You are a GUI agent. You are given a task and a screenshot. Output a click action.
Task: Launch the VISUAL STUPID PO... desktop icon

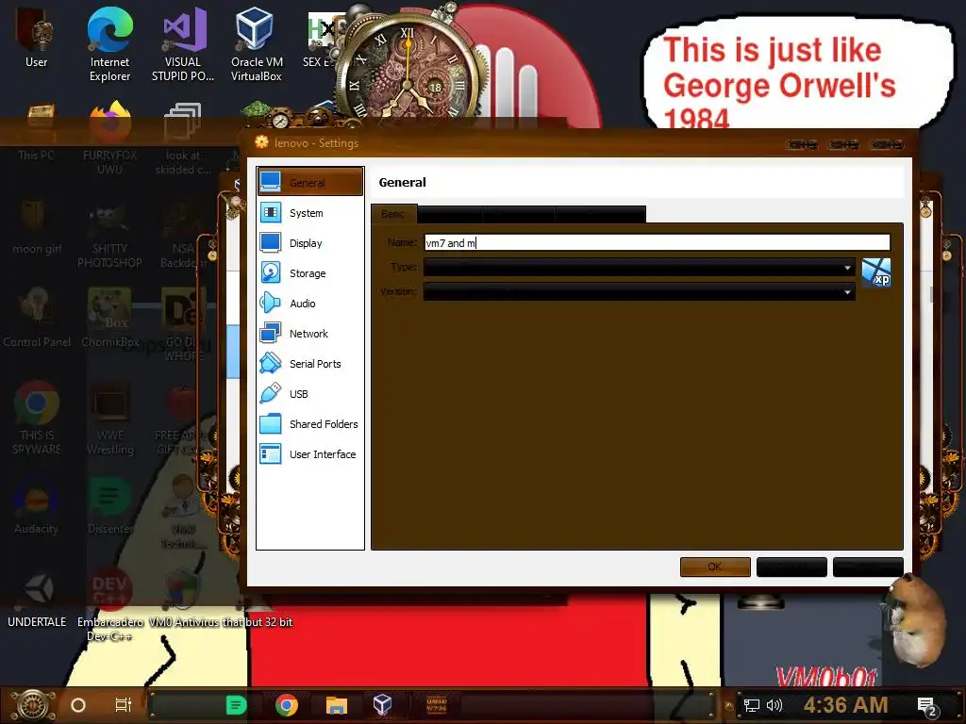coord(183,44)
